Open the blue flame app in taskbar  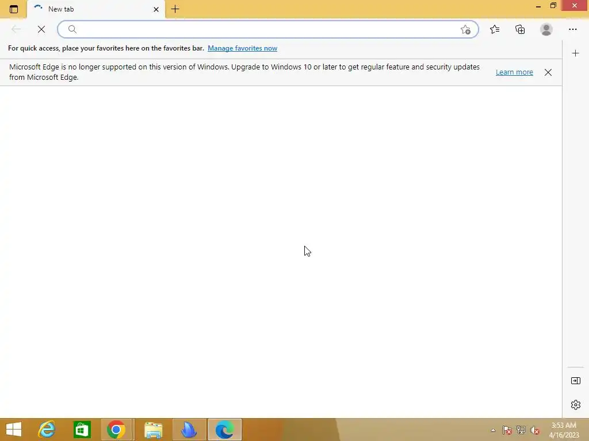[189, 430]
